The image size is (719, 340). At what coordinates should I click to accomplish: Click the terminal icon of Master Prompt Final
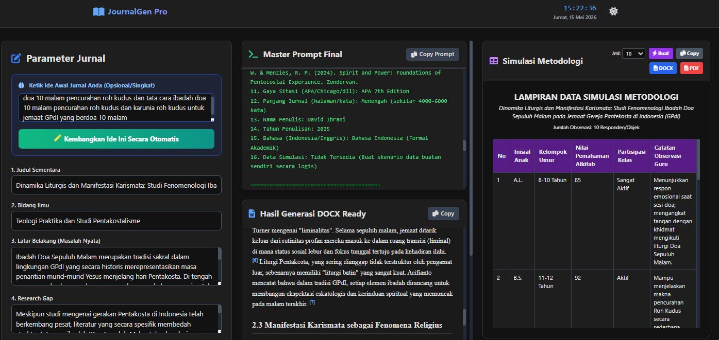pos(253,54)
